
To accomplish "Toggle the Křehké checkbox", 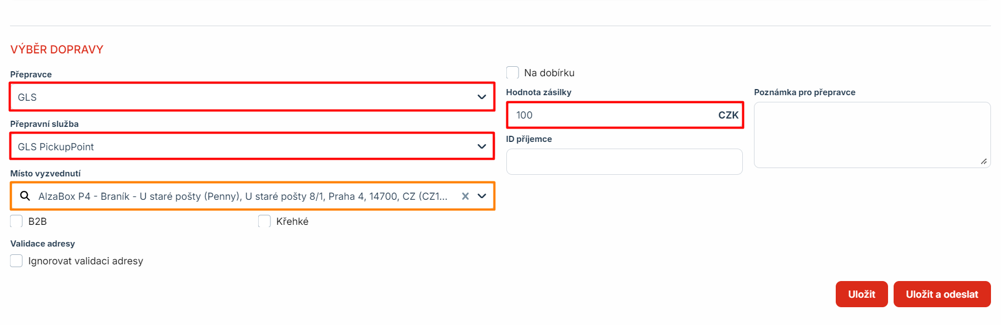I will 264,221.
